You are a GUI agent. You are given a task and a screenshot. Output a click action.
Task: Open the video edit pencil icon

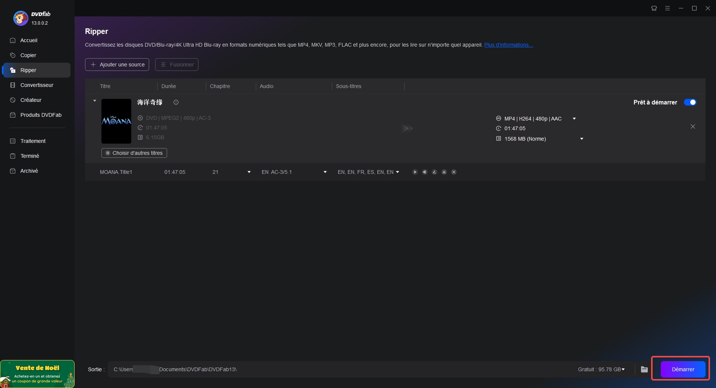(x=434, y=172)
